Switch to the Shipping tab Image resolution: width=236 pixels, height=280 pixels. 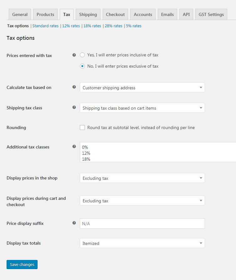(x=88, y=14)
